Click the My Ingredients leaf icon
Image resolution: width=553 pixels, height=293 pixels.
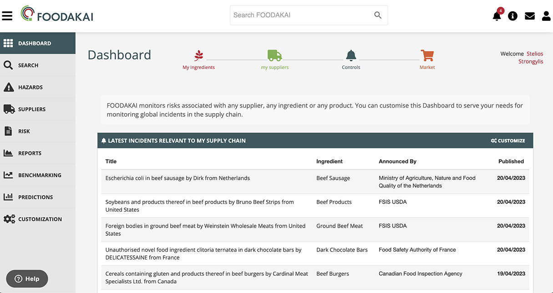(x=199, y=56)
